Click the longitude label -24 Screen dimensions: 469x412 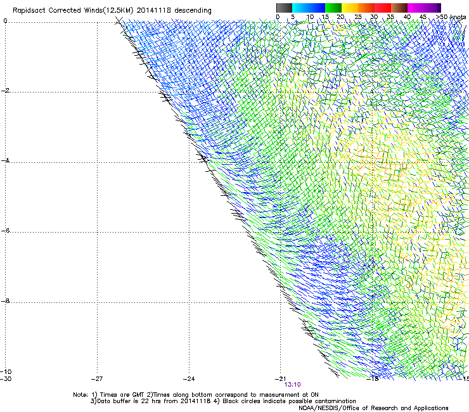coord(189,378)
